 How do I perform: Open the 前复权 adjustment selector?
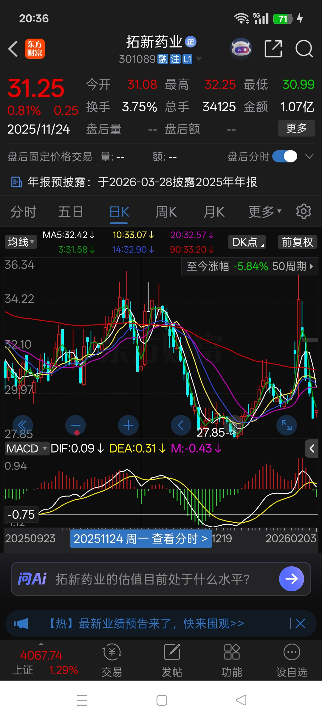298,242
